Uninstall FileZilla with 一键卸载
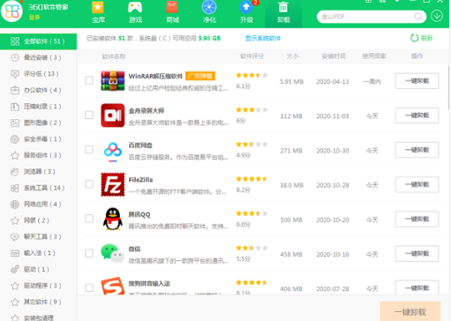The image size is (451, 321). click(x=417, y=184)
